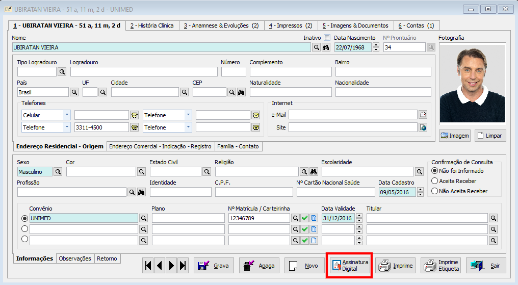The image size is (518, 285).
Task: Click the UNIMED convênio lookup magnifier
Action: tap(143, 218)
